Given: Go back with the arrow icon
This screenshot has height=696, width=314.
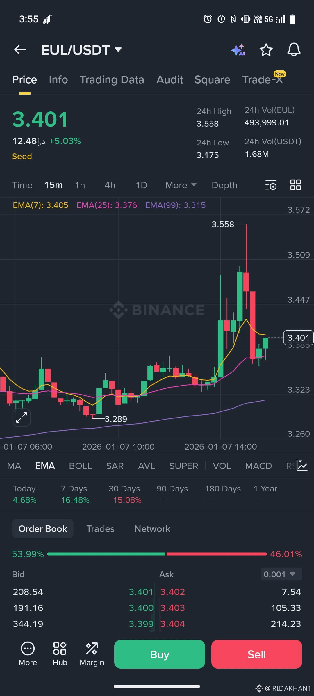Looking at the screenshot, I should (x=20, y=50).
